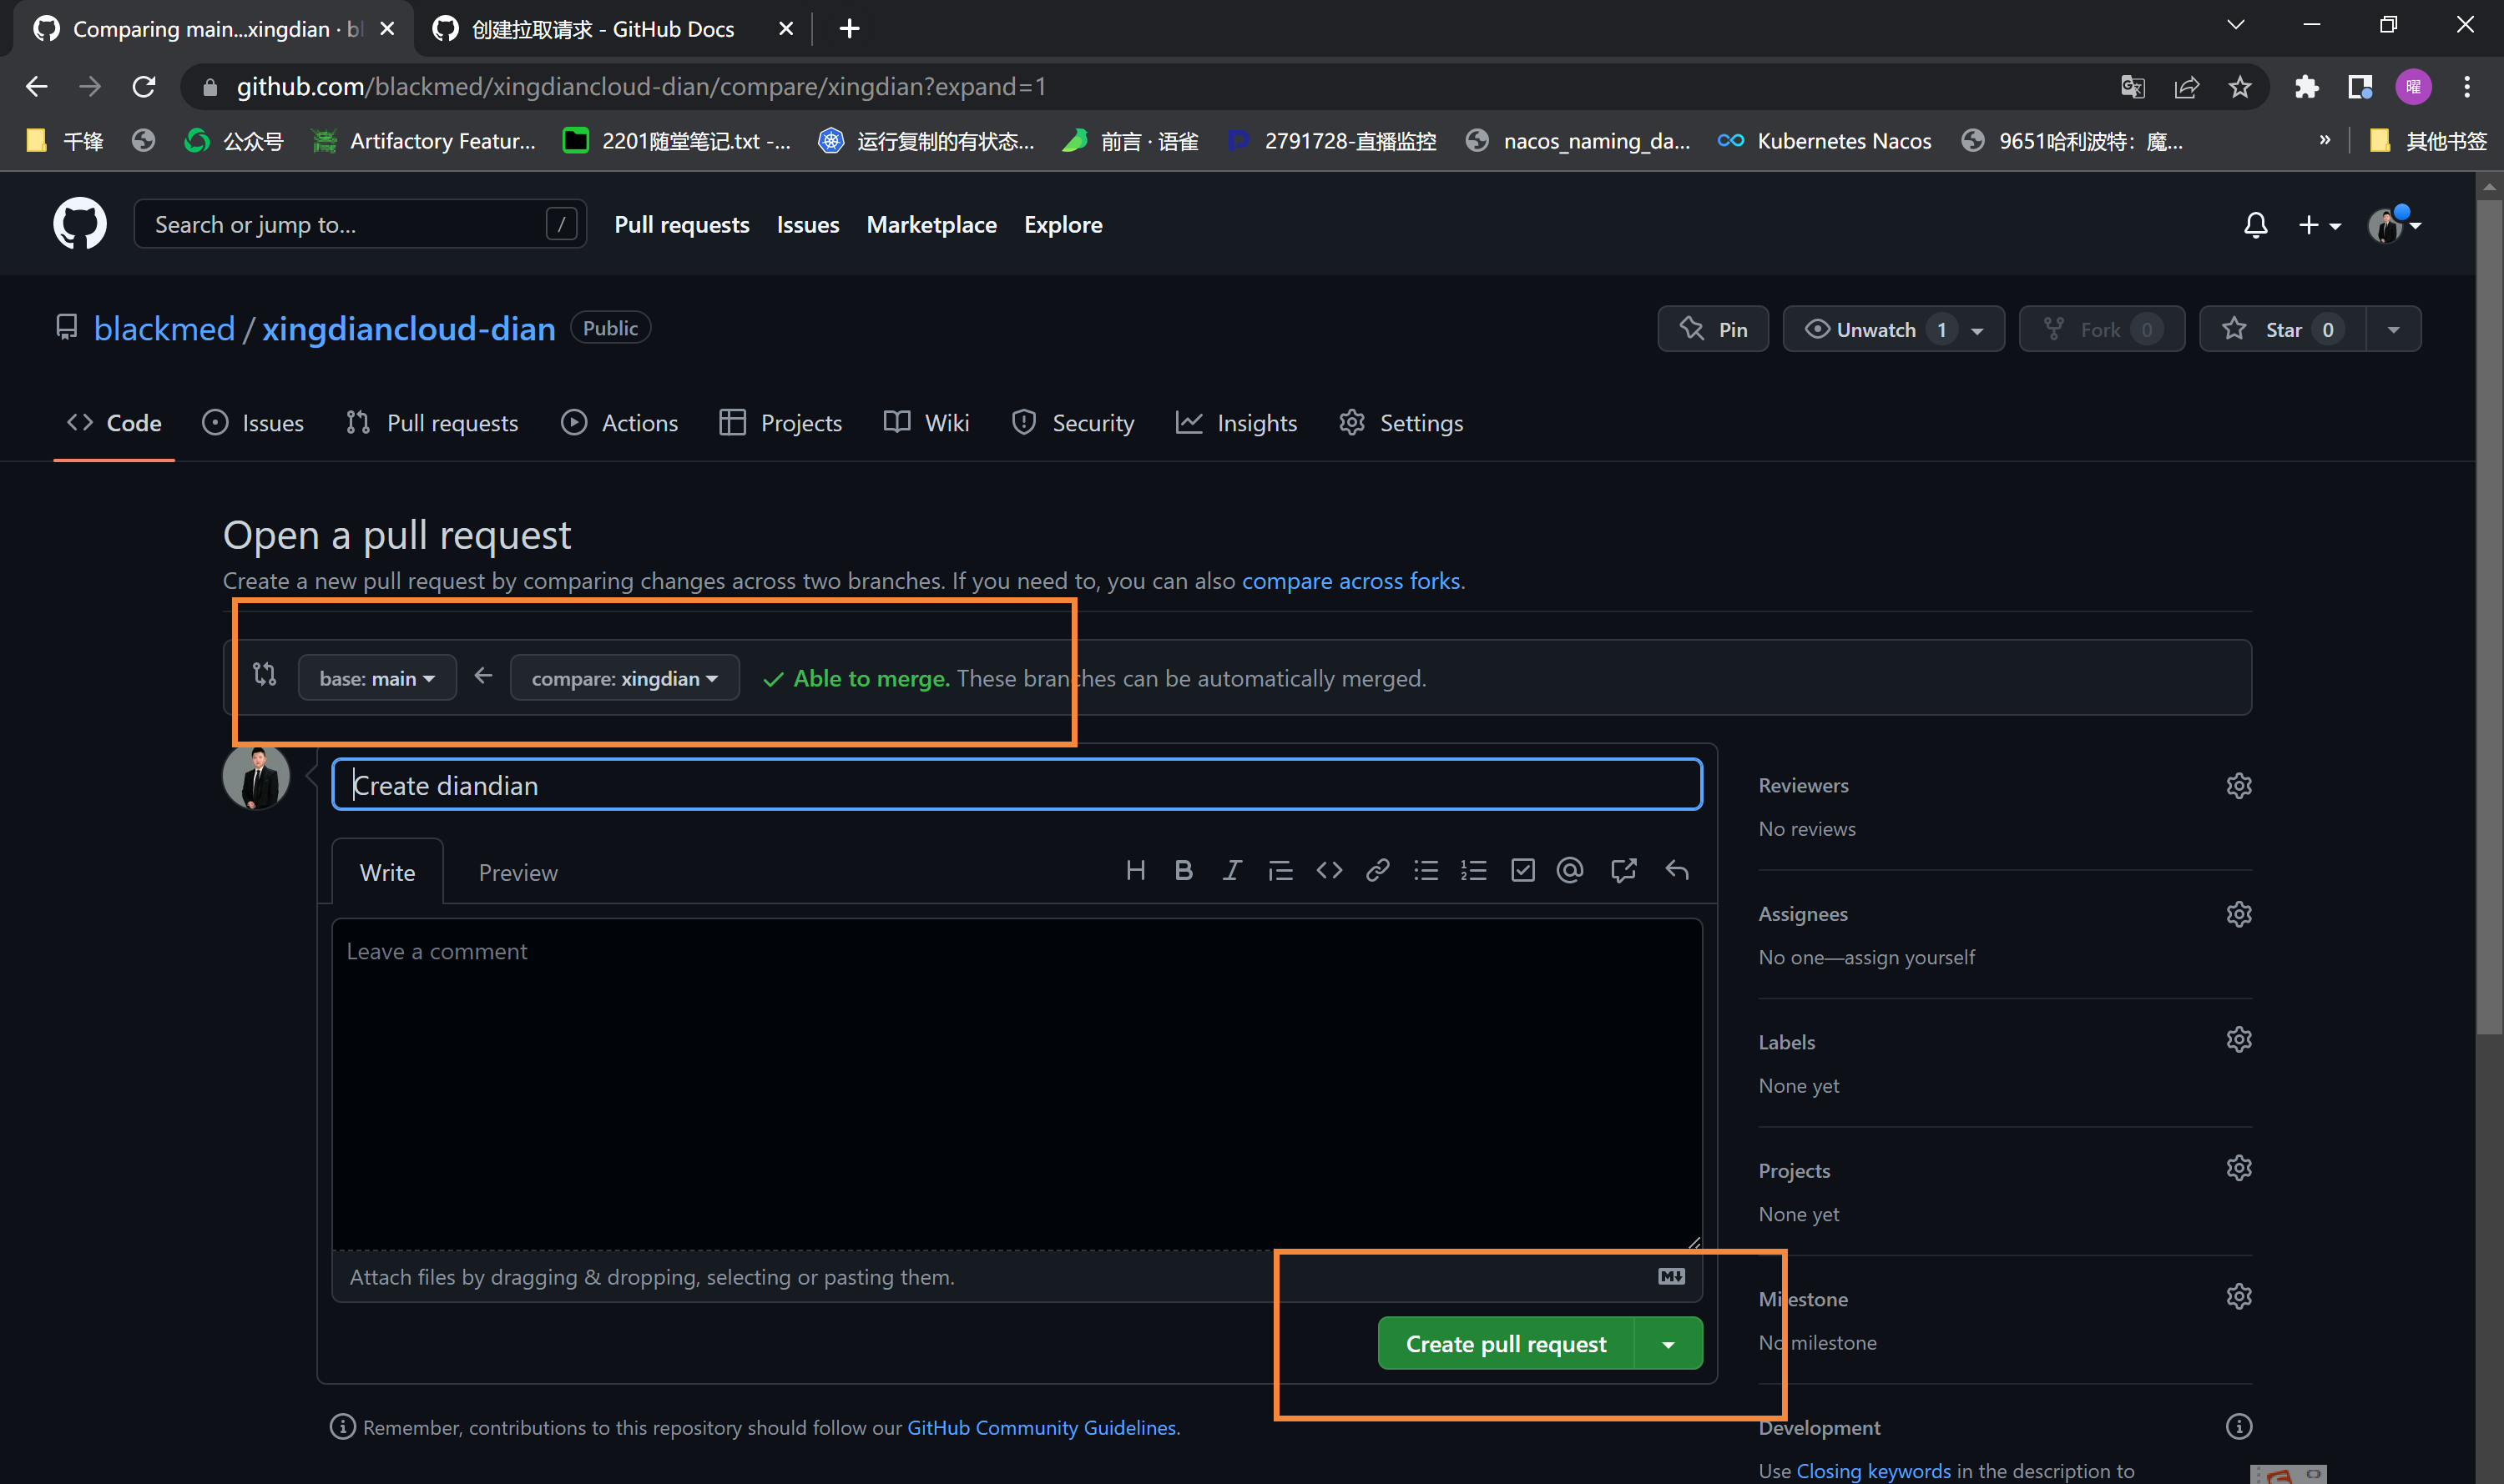
Task: Click the Leave a comment textarea
Action: (1017, 1084)
